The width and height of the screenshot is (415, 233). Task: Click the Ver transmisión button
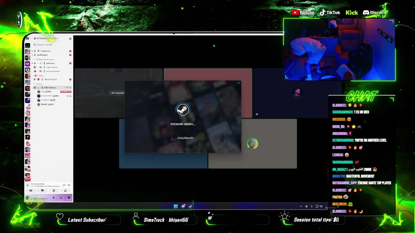point(118,93)
